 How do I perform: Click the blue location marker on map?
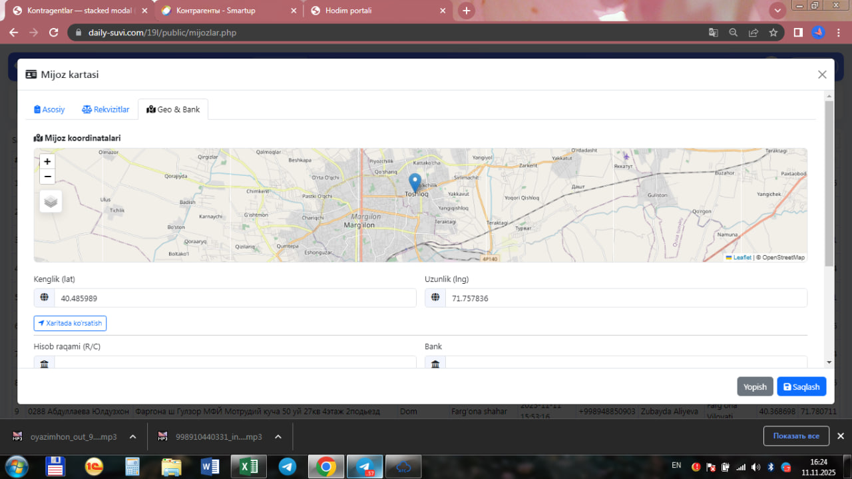(x=415, y=183)
